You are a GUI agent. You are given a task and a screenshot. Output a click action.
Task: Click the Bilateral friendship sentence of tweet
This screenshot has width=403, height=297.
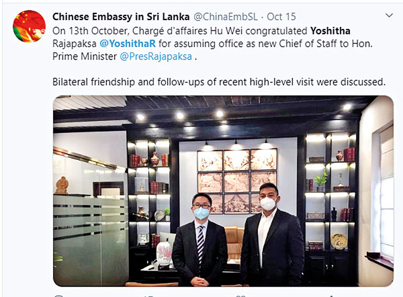(x=219, y=82)
